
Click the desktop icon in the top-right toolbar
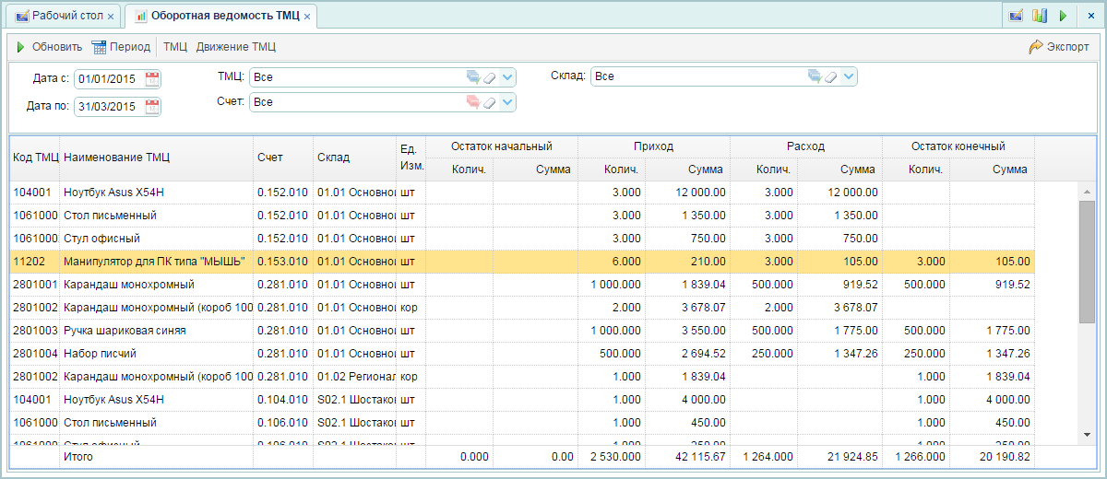1016,16
